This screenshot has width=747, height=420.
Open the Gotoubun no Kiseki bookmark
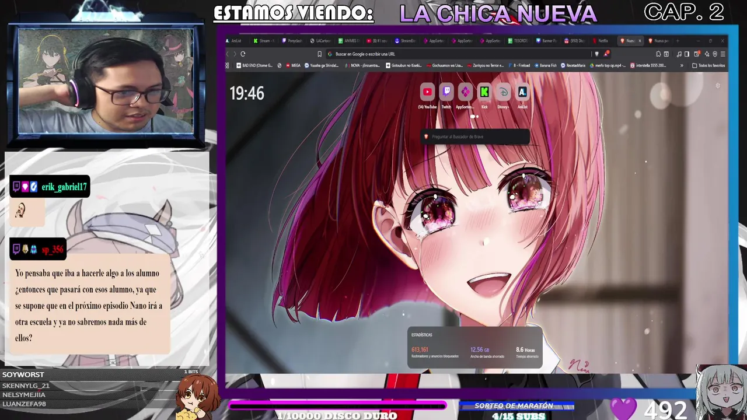[404, 65]
